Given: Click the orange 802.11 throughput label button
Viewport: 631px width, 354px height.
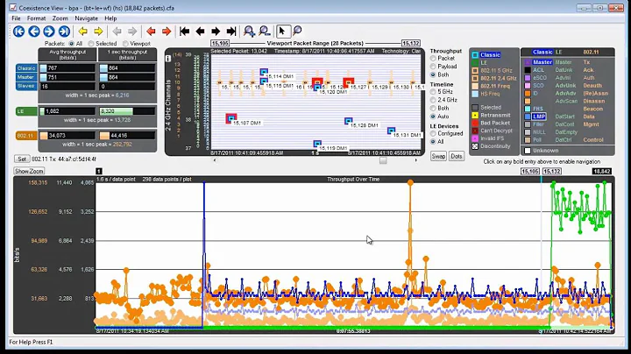Looking at the screenshot, I should click(x=26, y=136).
